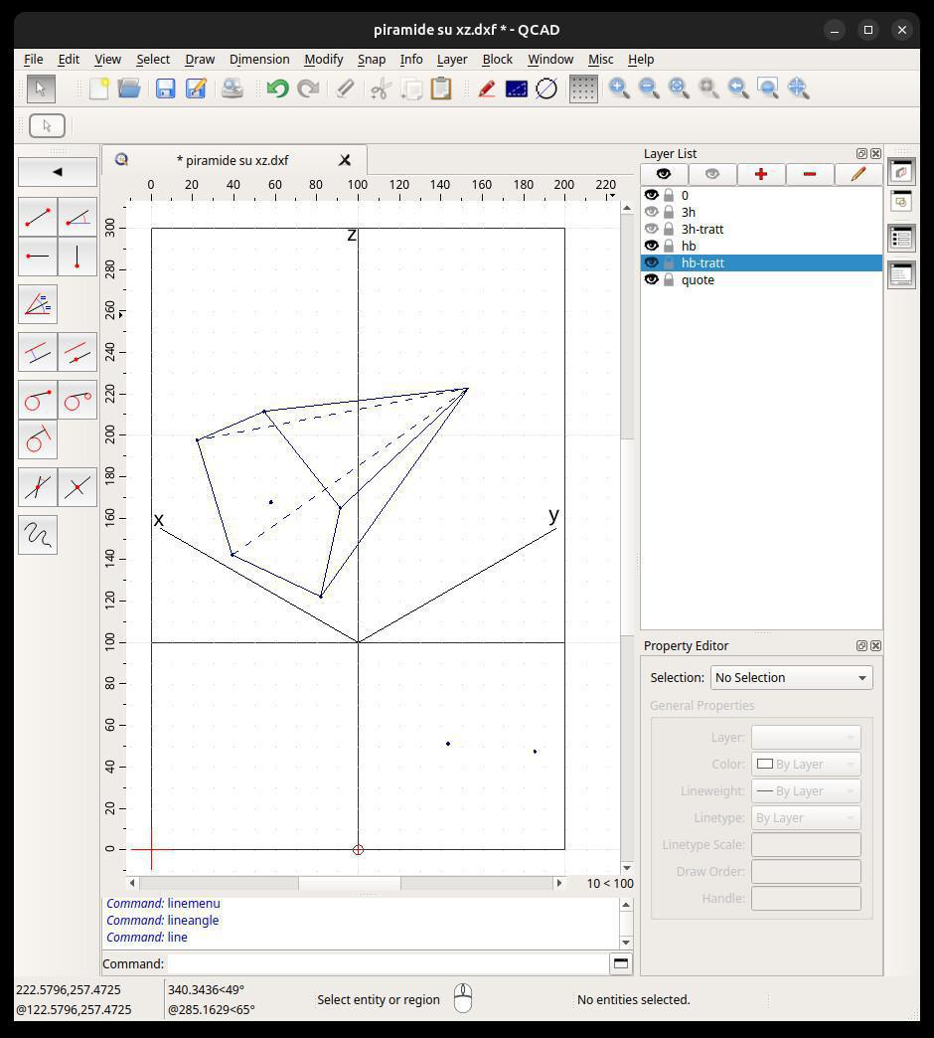934x1038 pixels.
Task: Open the Color By Layer dropdown
Action: (x=805, y=765)
